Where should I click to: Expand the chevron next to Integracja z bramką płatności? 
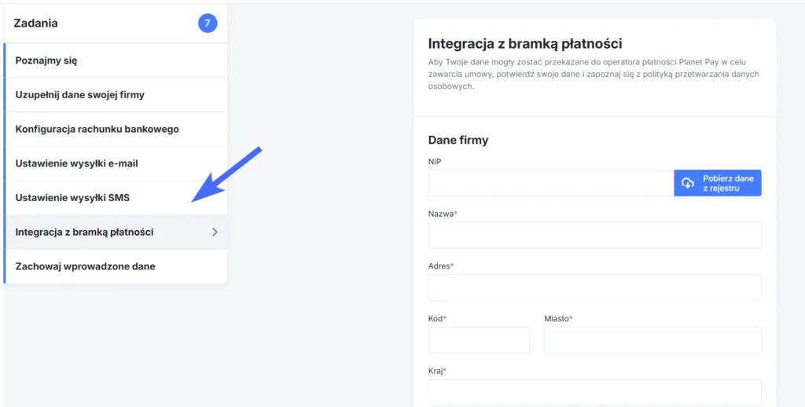[x=215, y=233]
